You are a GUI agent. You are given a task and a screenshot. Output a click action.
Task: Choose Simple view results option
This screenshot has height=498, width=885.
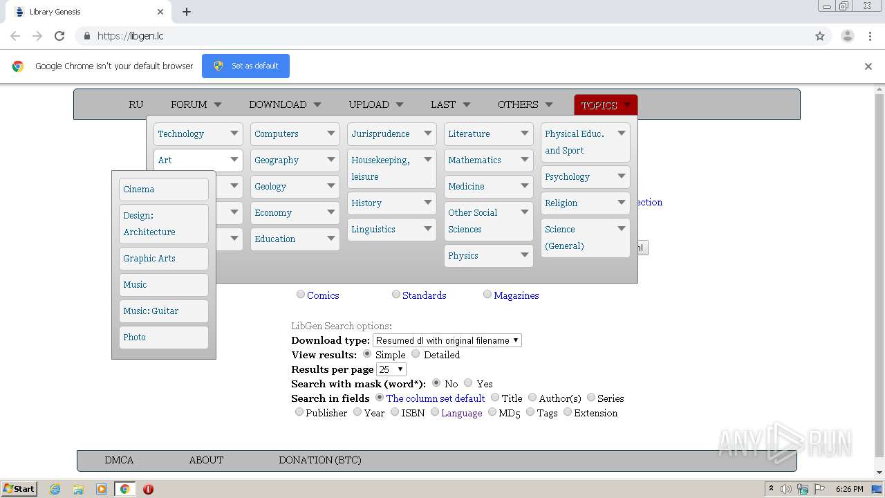367,354
